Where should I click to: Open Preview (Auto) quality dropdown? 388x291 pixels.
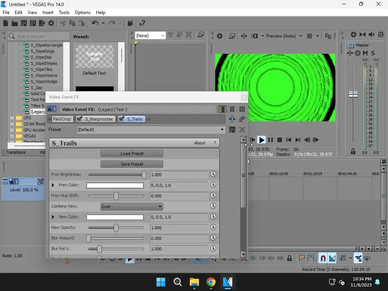click(284, 36)
